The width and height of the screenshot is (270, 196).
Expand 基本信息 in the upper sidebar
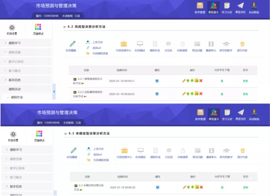pos(14,80)
